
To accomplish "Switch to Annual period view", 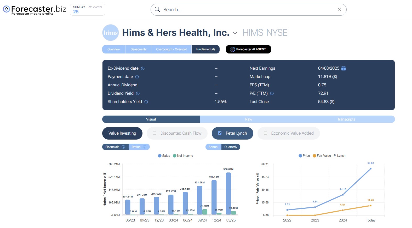I will coord(213,147).
